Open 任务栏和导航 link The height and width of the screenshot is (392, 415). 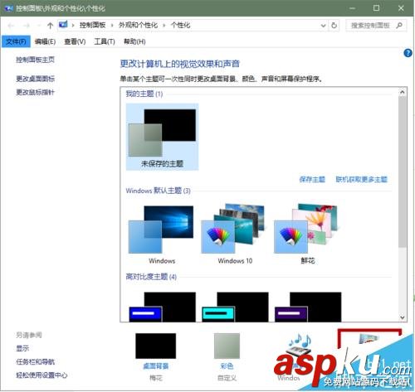(35, 361)
